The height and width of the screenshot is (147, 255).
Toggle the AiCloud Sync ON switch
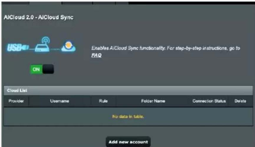(42, 69)
